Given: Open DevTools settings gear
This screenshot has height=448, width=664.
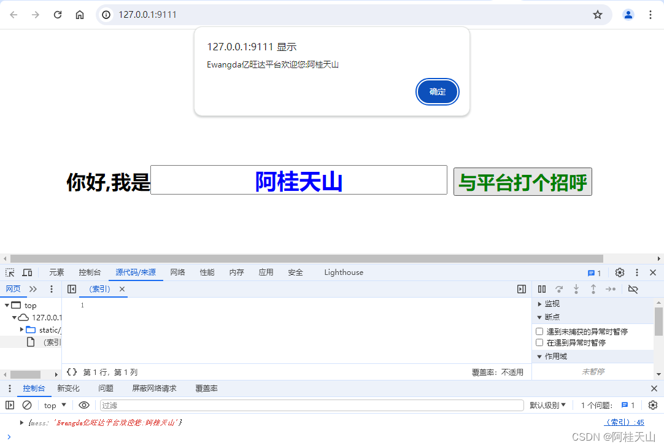Looking at the screenshot, I should click(619, 272).
